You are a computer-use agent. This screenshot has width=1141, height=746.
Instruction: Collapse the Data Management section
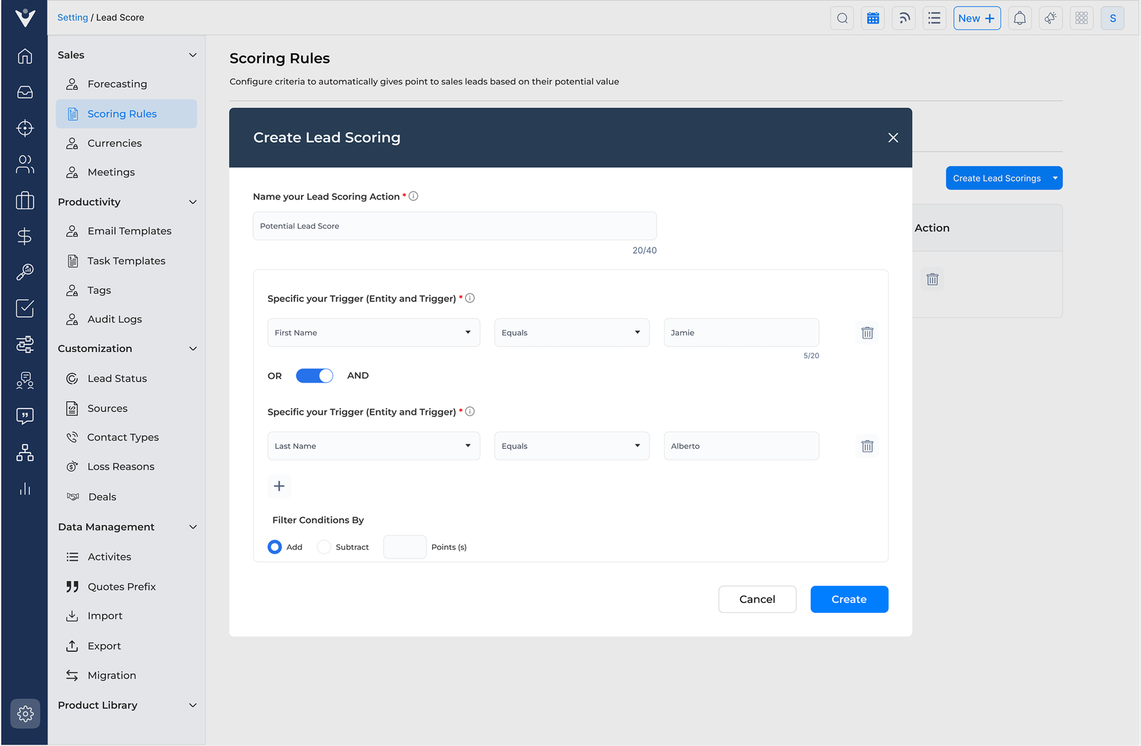tap(193, 527)
